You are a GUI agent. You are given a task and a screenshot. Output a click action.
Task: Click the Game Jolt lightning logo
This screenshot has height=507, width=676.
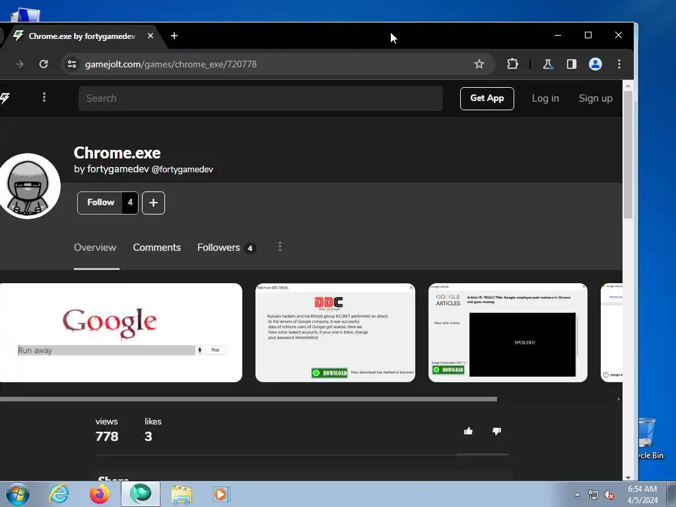pos(5,98)
